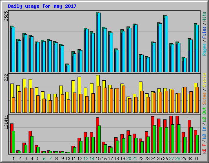Click the cyan pages bar for day 10
The image size is (209, 163).
point(69,68)
